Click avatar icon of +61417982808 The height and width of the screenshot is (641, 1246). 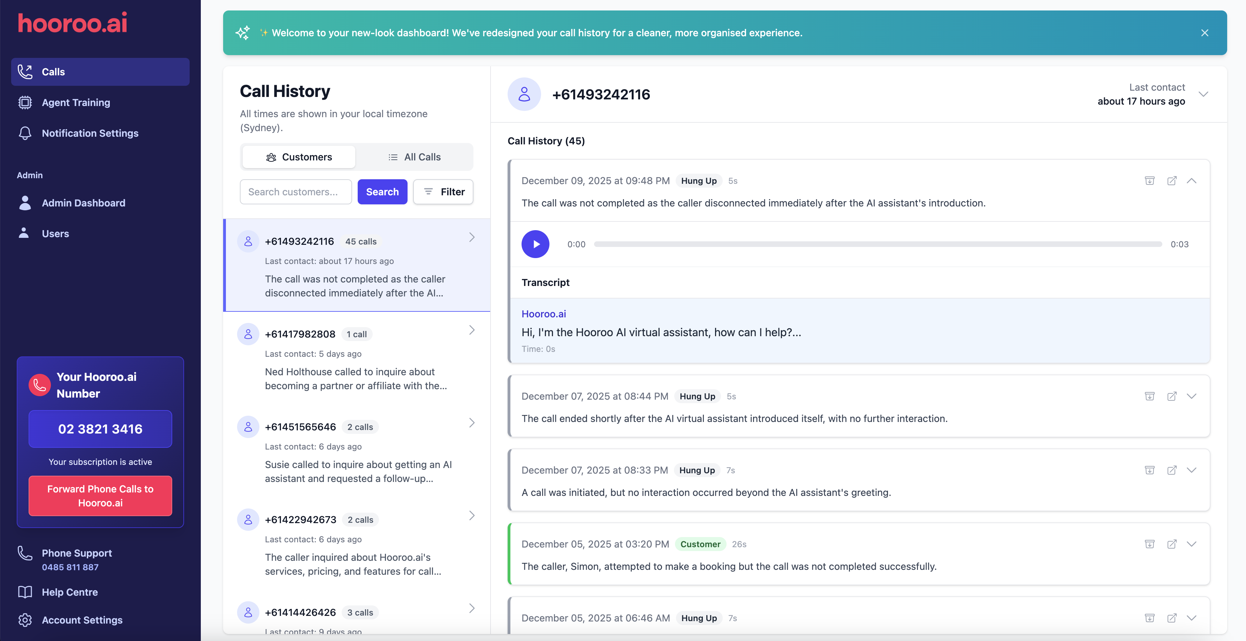248,334
